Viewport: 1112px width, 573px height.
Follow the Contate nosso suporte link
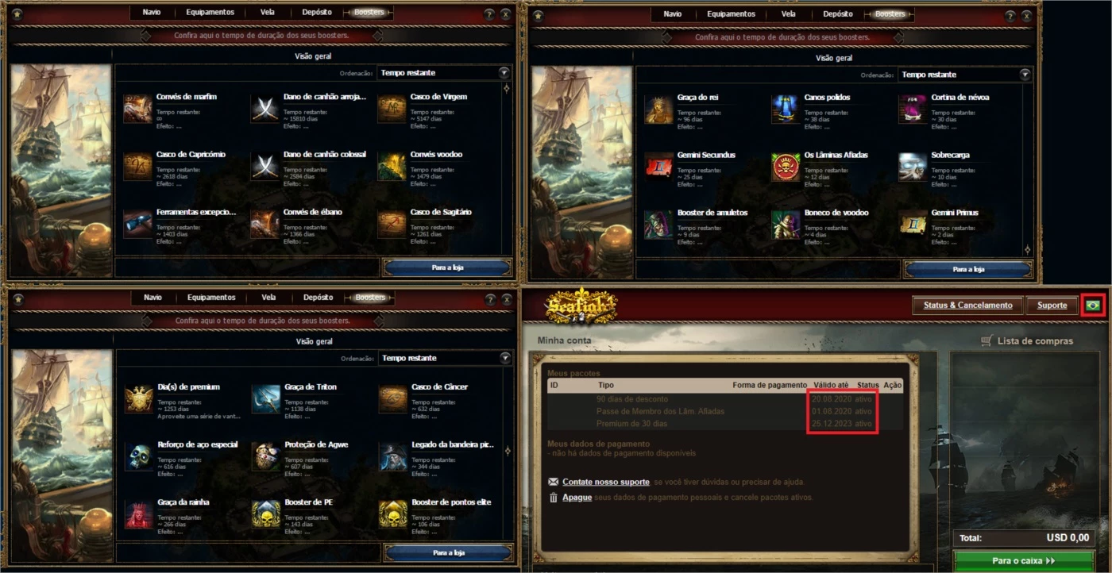606,482
